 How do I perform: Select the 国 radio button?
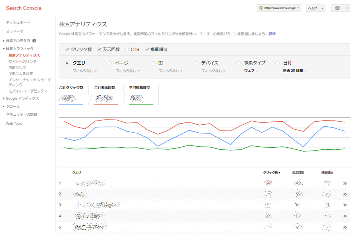[x=153, y=64]
